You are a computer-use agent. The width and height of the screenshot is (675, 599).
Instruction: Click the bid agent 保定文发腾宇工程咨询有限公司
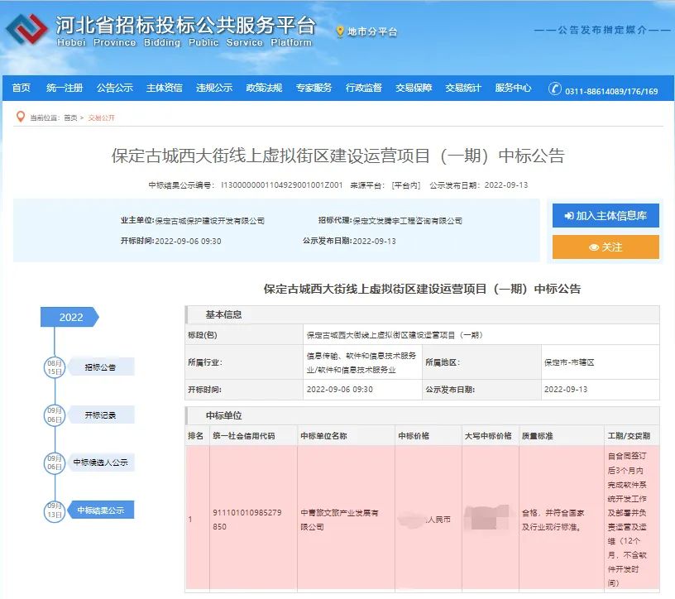pyautogui.click(x=407, y=221)
